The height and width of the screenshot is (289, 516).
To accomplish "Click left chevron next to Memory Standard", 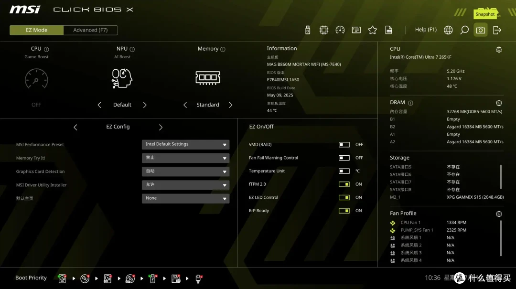I will pos(185,105).
